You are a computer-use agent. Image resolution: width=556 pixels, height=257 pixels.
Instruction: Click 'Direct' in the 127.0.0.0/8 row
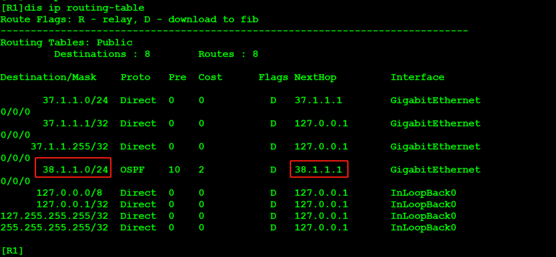(x=138, y=193)
